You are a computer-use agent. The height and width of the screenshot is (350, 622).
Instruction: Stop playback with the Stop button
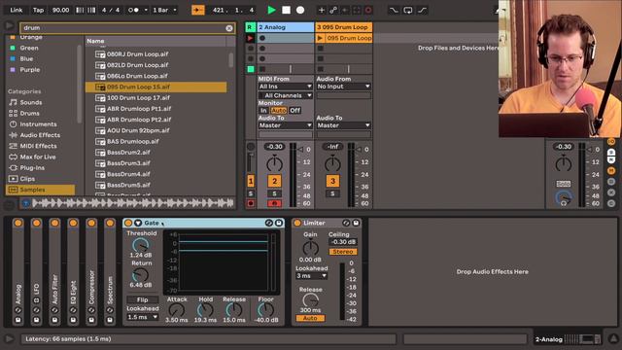tap(286, 10)
